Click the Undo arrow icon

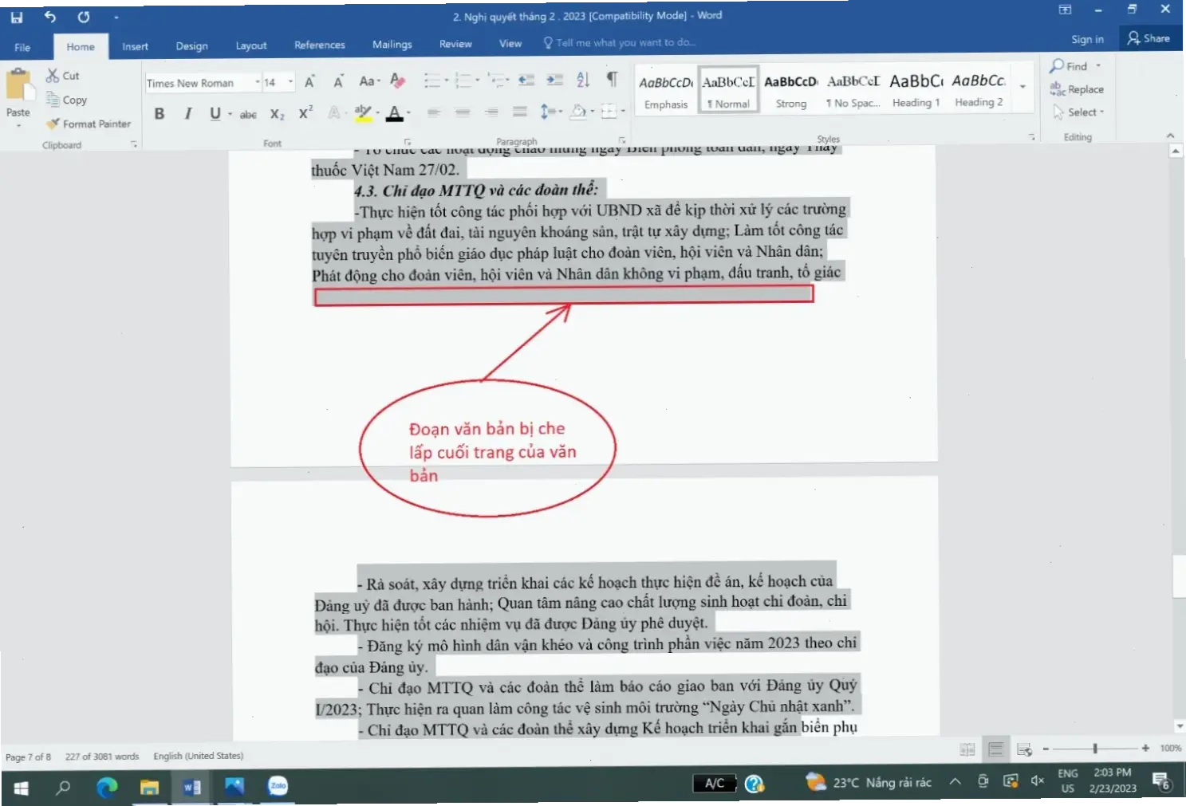click(x=50, y=17)
